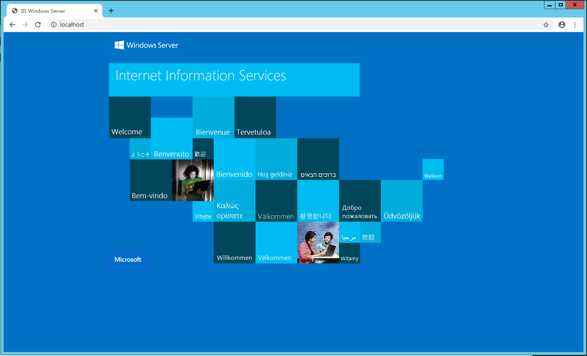Viewport: 587px width, 356px height.
Task: Maximize the browser window
Action: coord(560,5)
